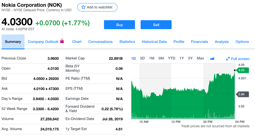This screenshot has height=136, width=255.
Task: Select the 1M chart range
Action: coord(152,58)
